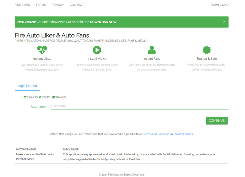Click the small play icon beside VIEWS
This screenshot has height=177, width=245.
[40, 97]
